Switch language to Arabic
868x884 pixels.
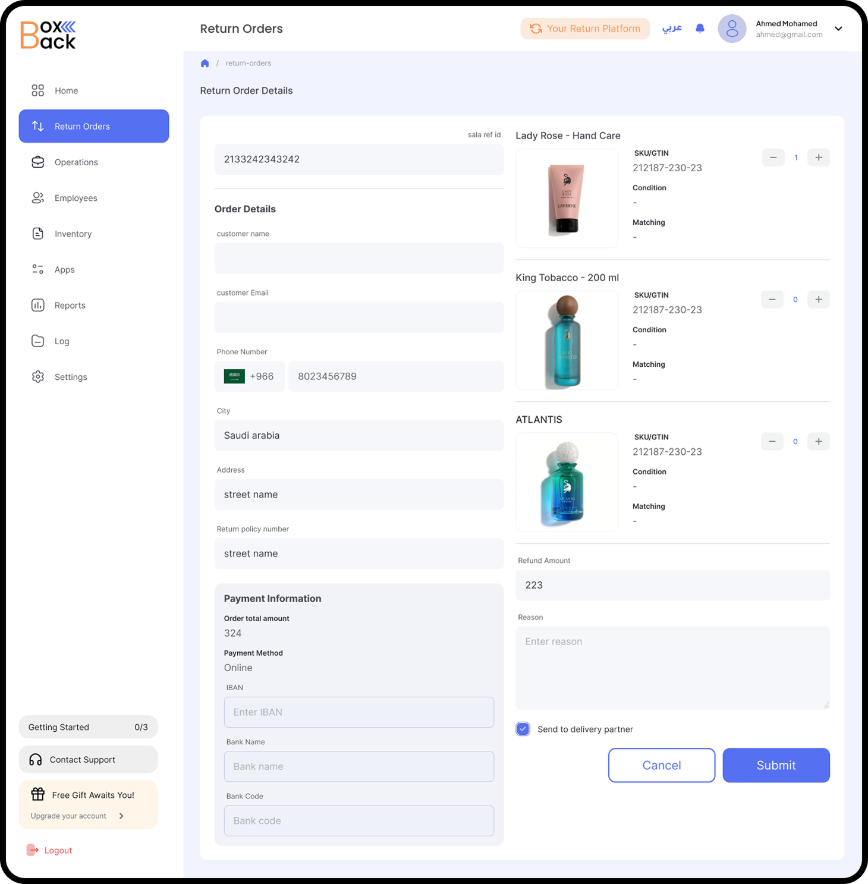pyautogui.click(x=672, y=29)
